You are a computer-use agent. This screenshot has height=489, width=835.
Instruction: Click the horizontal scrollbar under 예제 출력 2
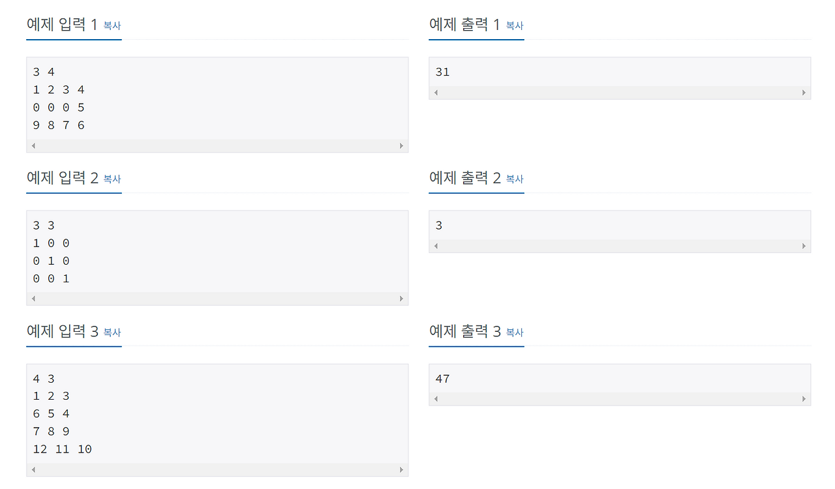(x=620, y=245)
